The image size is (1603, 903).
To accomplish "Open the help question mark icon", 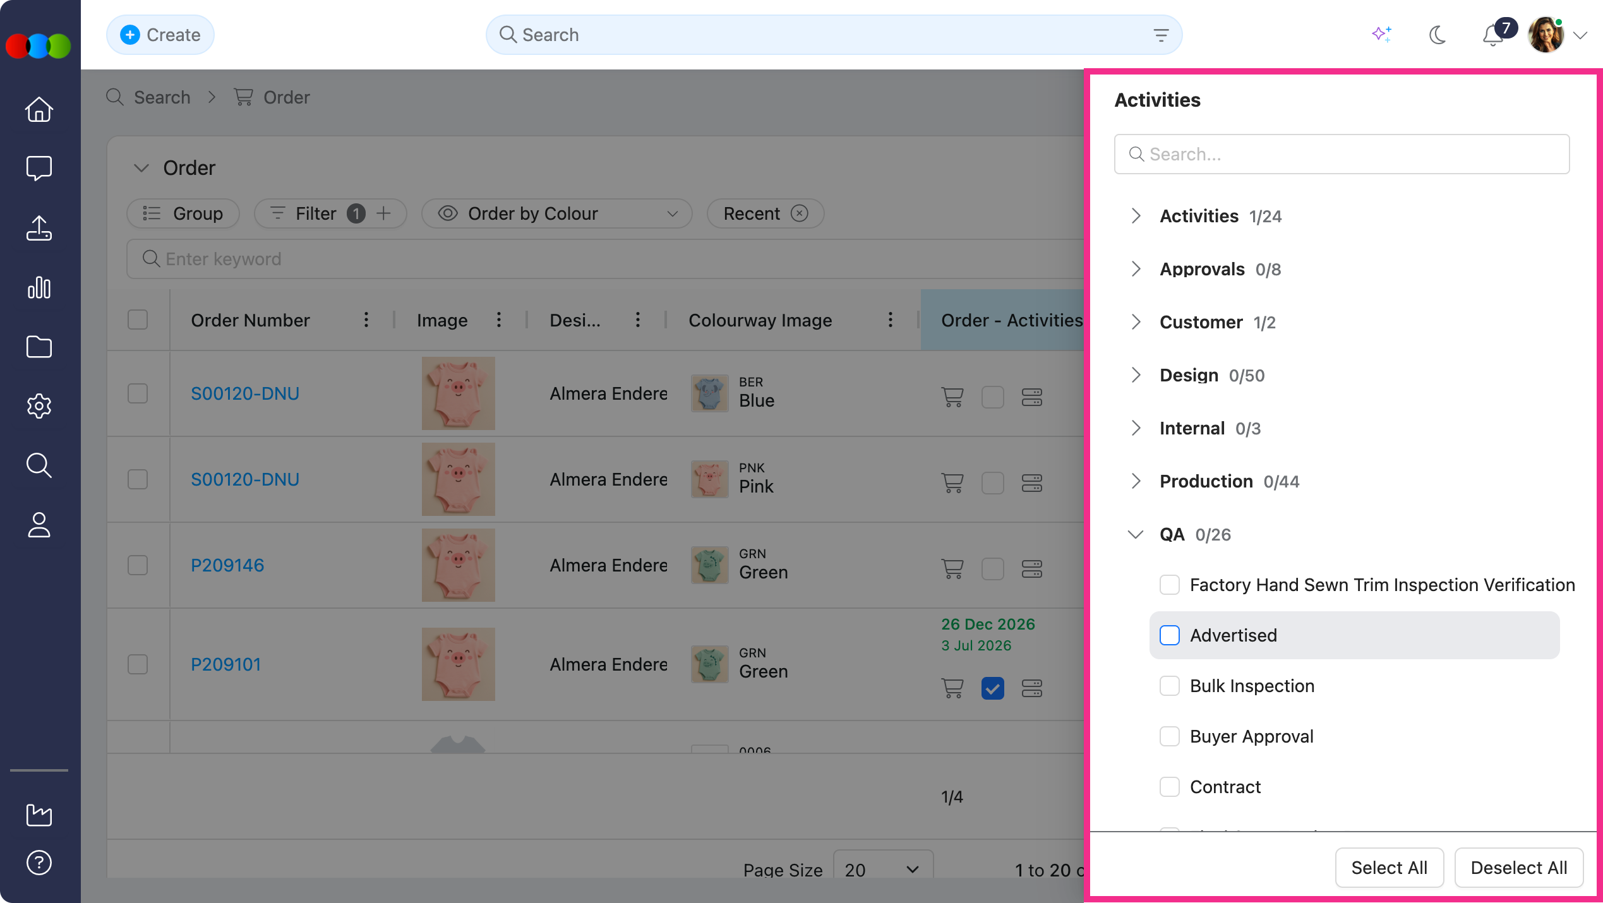I will 39,863.
